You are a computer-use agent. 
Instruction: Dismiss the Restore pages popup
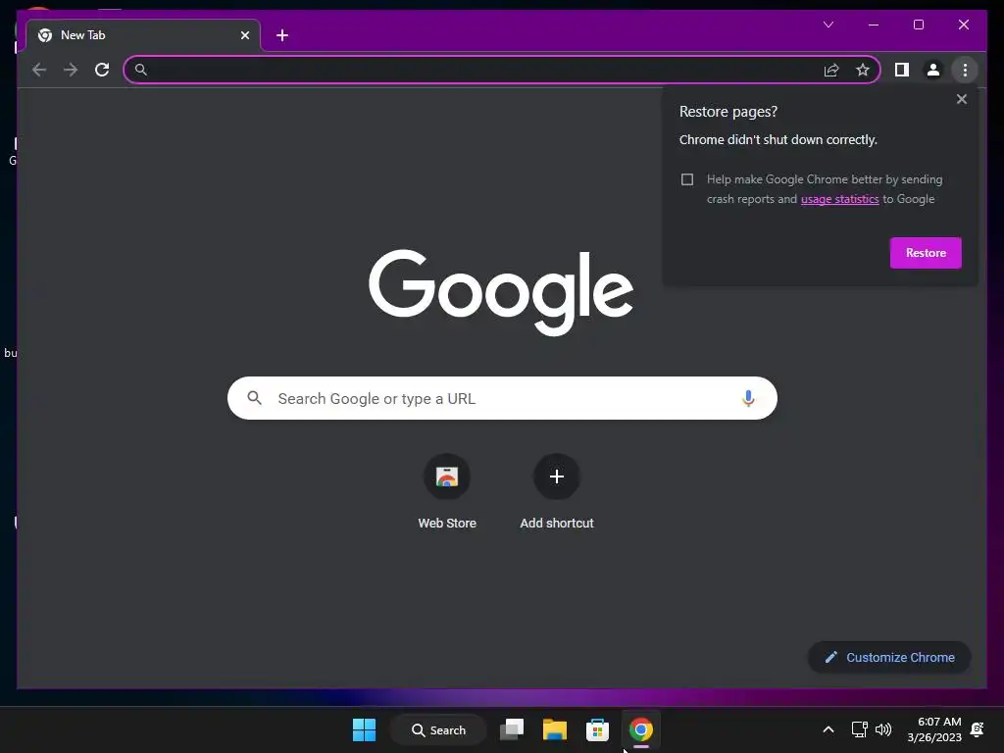961,99
